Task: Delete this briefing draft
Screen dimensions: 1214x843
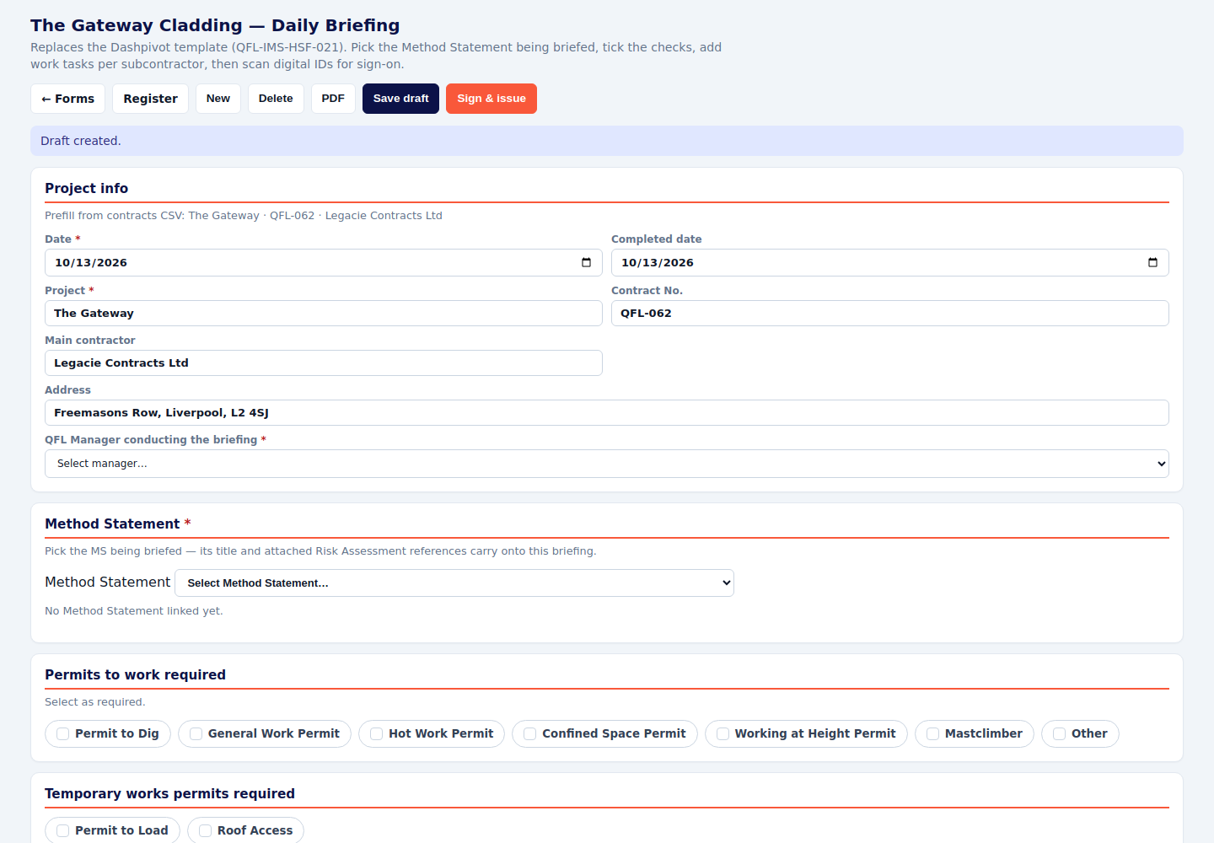Action: pos(276,99)
